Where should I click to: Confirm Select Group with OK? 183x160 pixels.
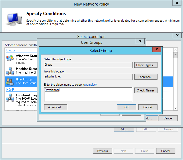tap(126, 107)
